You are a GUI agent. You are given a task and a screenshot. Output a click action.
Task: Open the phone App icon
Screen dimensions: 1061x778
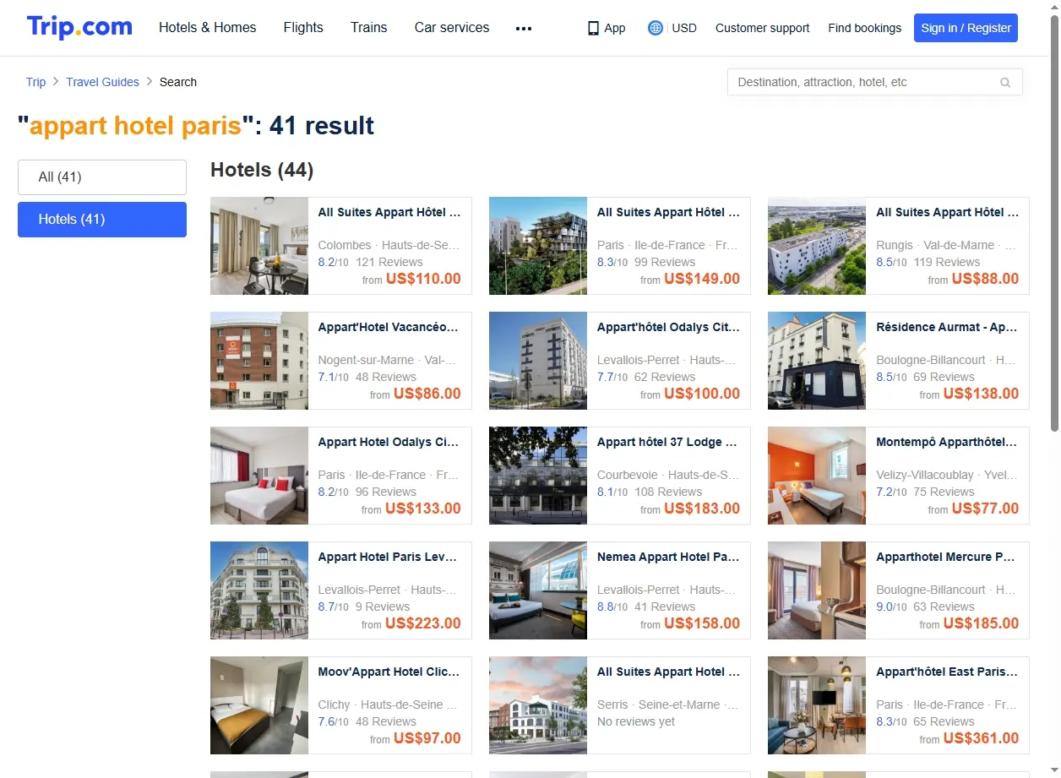[x=593, y=28]
